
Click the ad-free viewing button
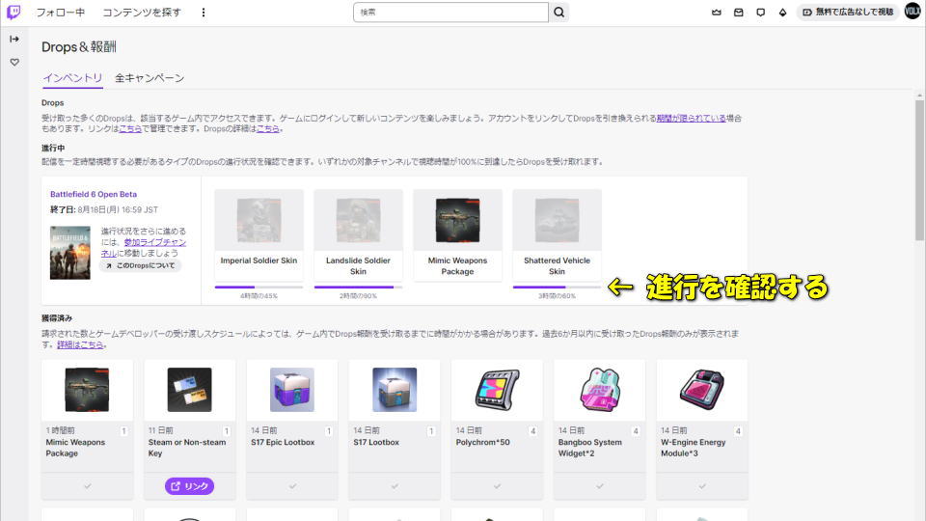[848, 12]
